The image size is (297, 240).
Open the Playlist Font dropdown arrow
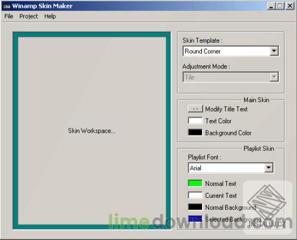point(268,168)
